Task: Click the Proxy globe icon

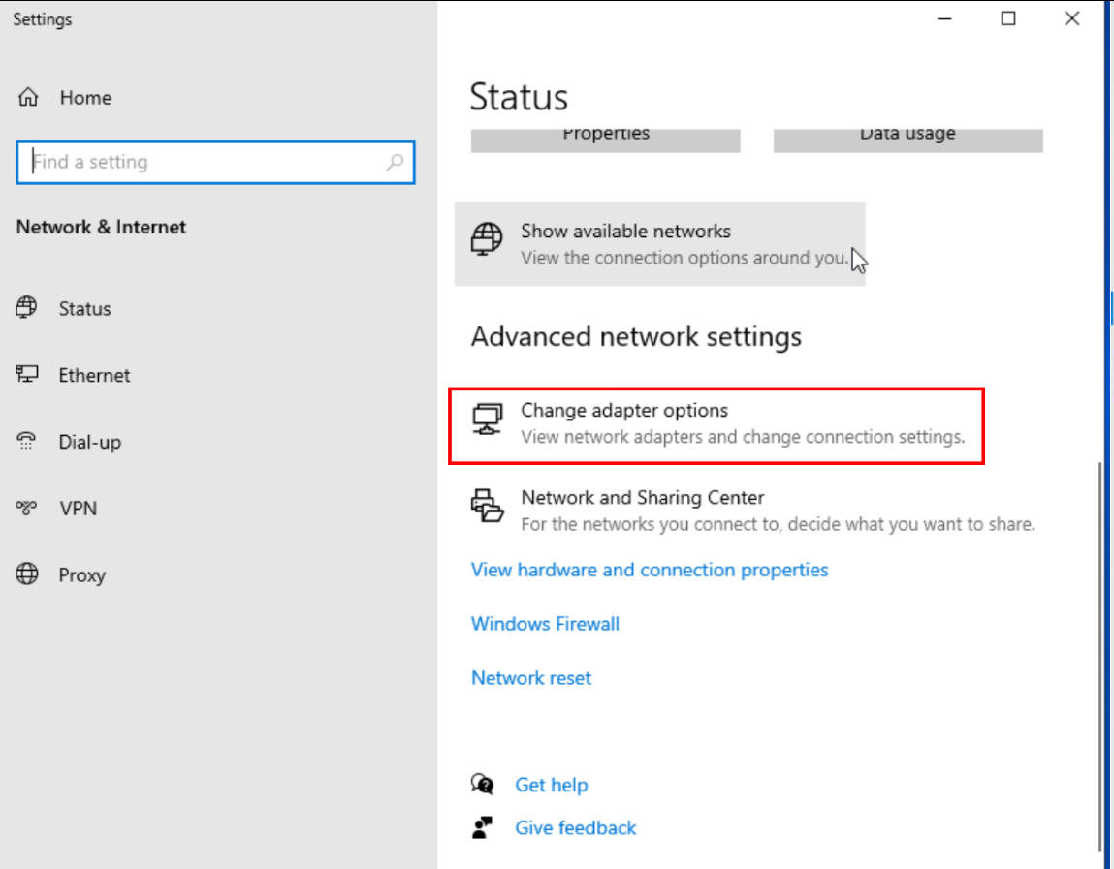Action: (x=27, y=574)
